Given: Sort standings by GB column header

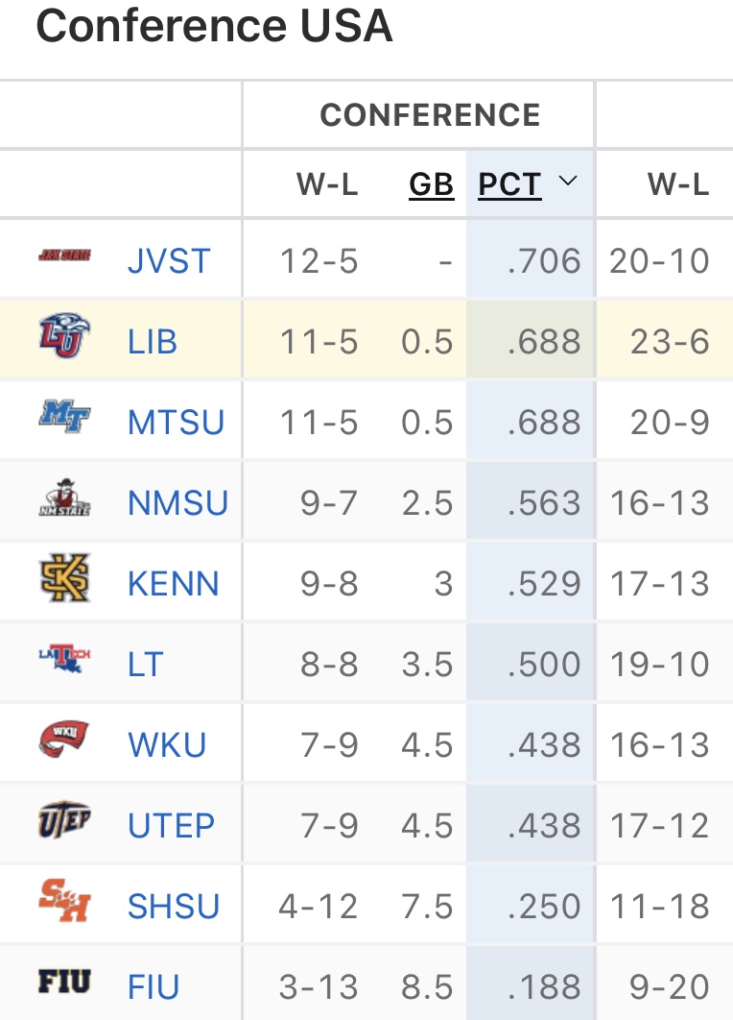Looking at the screenshot, I should pos(431,184).
